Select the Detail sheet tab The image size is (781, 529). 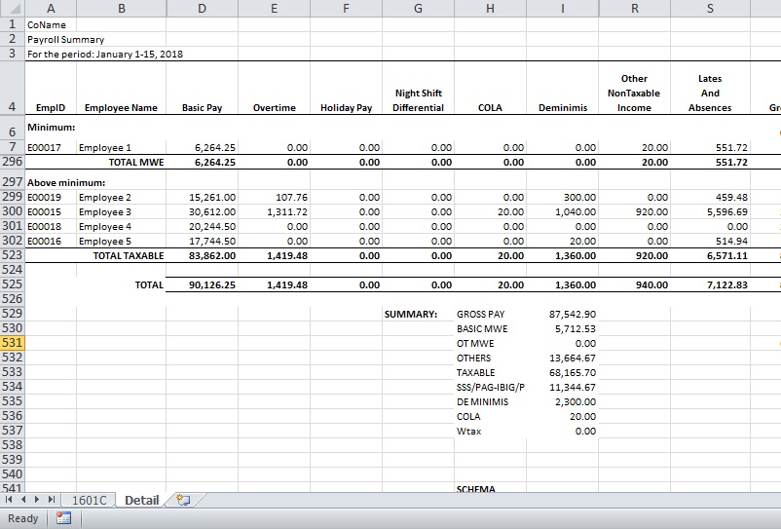click(x=141, y=500)
